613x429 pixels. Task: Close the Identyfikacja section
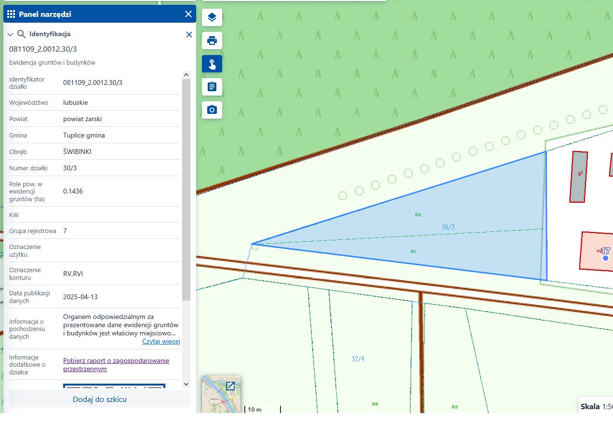tap(189, 34)
